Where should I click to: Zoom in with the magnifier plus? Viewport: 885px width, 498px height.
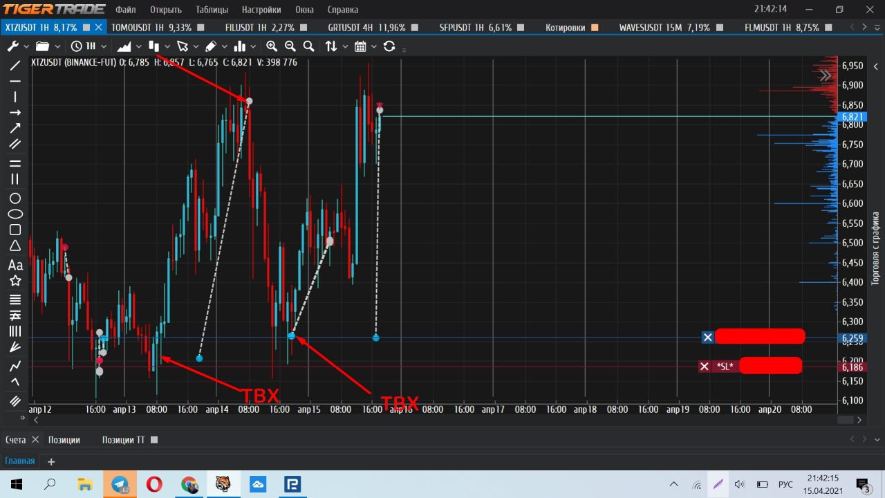coord(272,46)
